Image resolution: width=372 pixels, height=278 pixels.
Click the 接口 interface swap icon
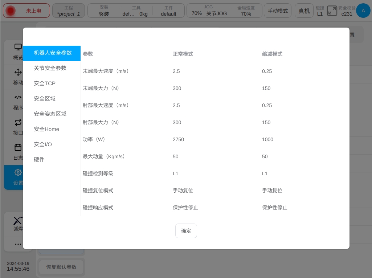tap(18, 122)
